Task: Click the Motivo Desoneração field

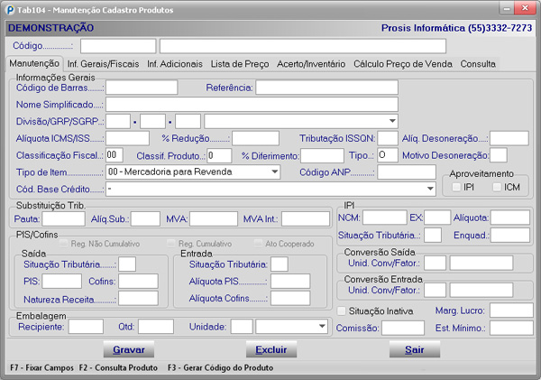Action: [499, 155]
